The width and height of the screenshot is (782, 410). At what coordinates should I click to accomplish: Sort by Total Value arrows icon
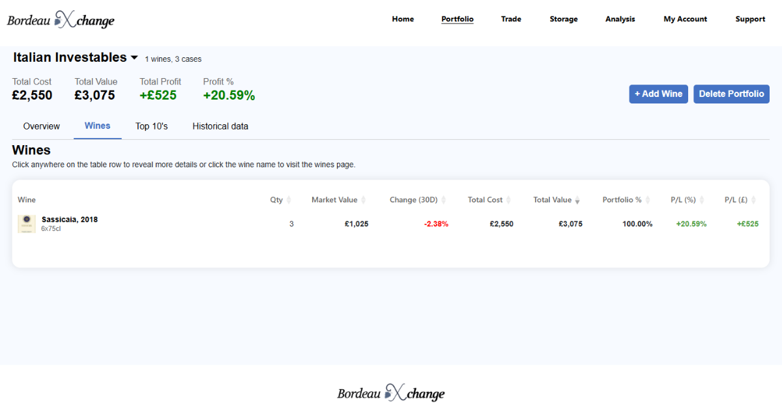coord(577,200)
